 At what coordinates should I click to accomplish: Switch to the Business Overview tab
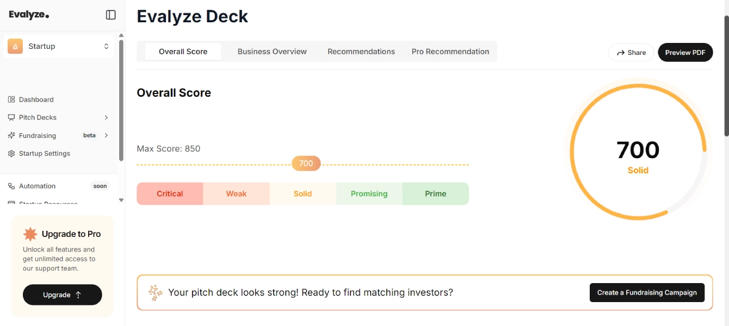(272, 52)
